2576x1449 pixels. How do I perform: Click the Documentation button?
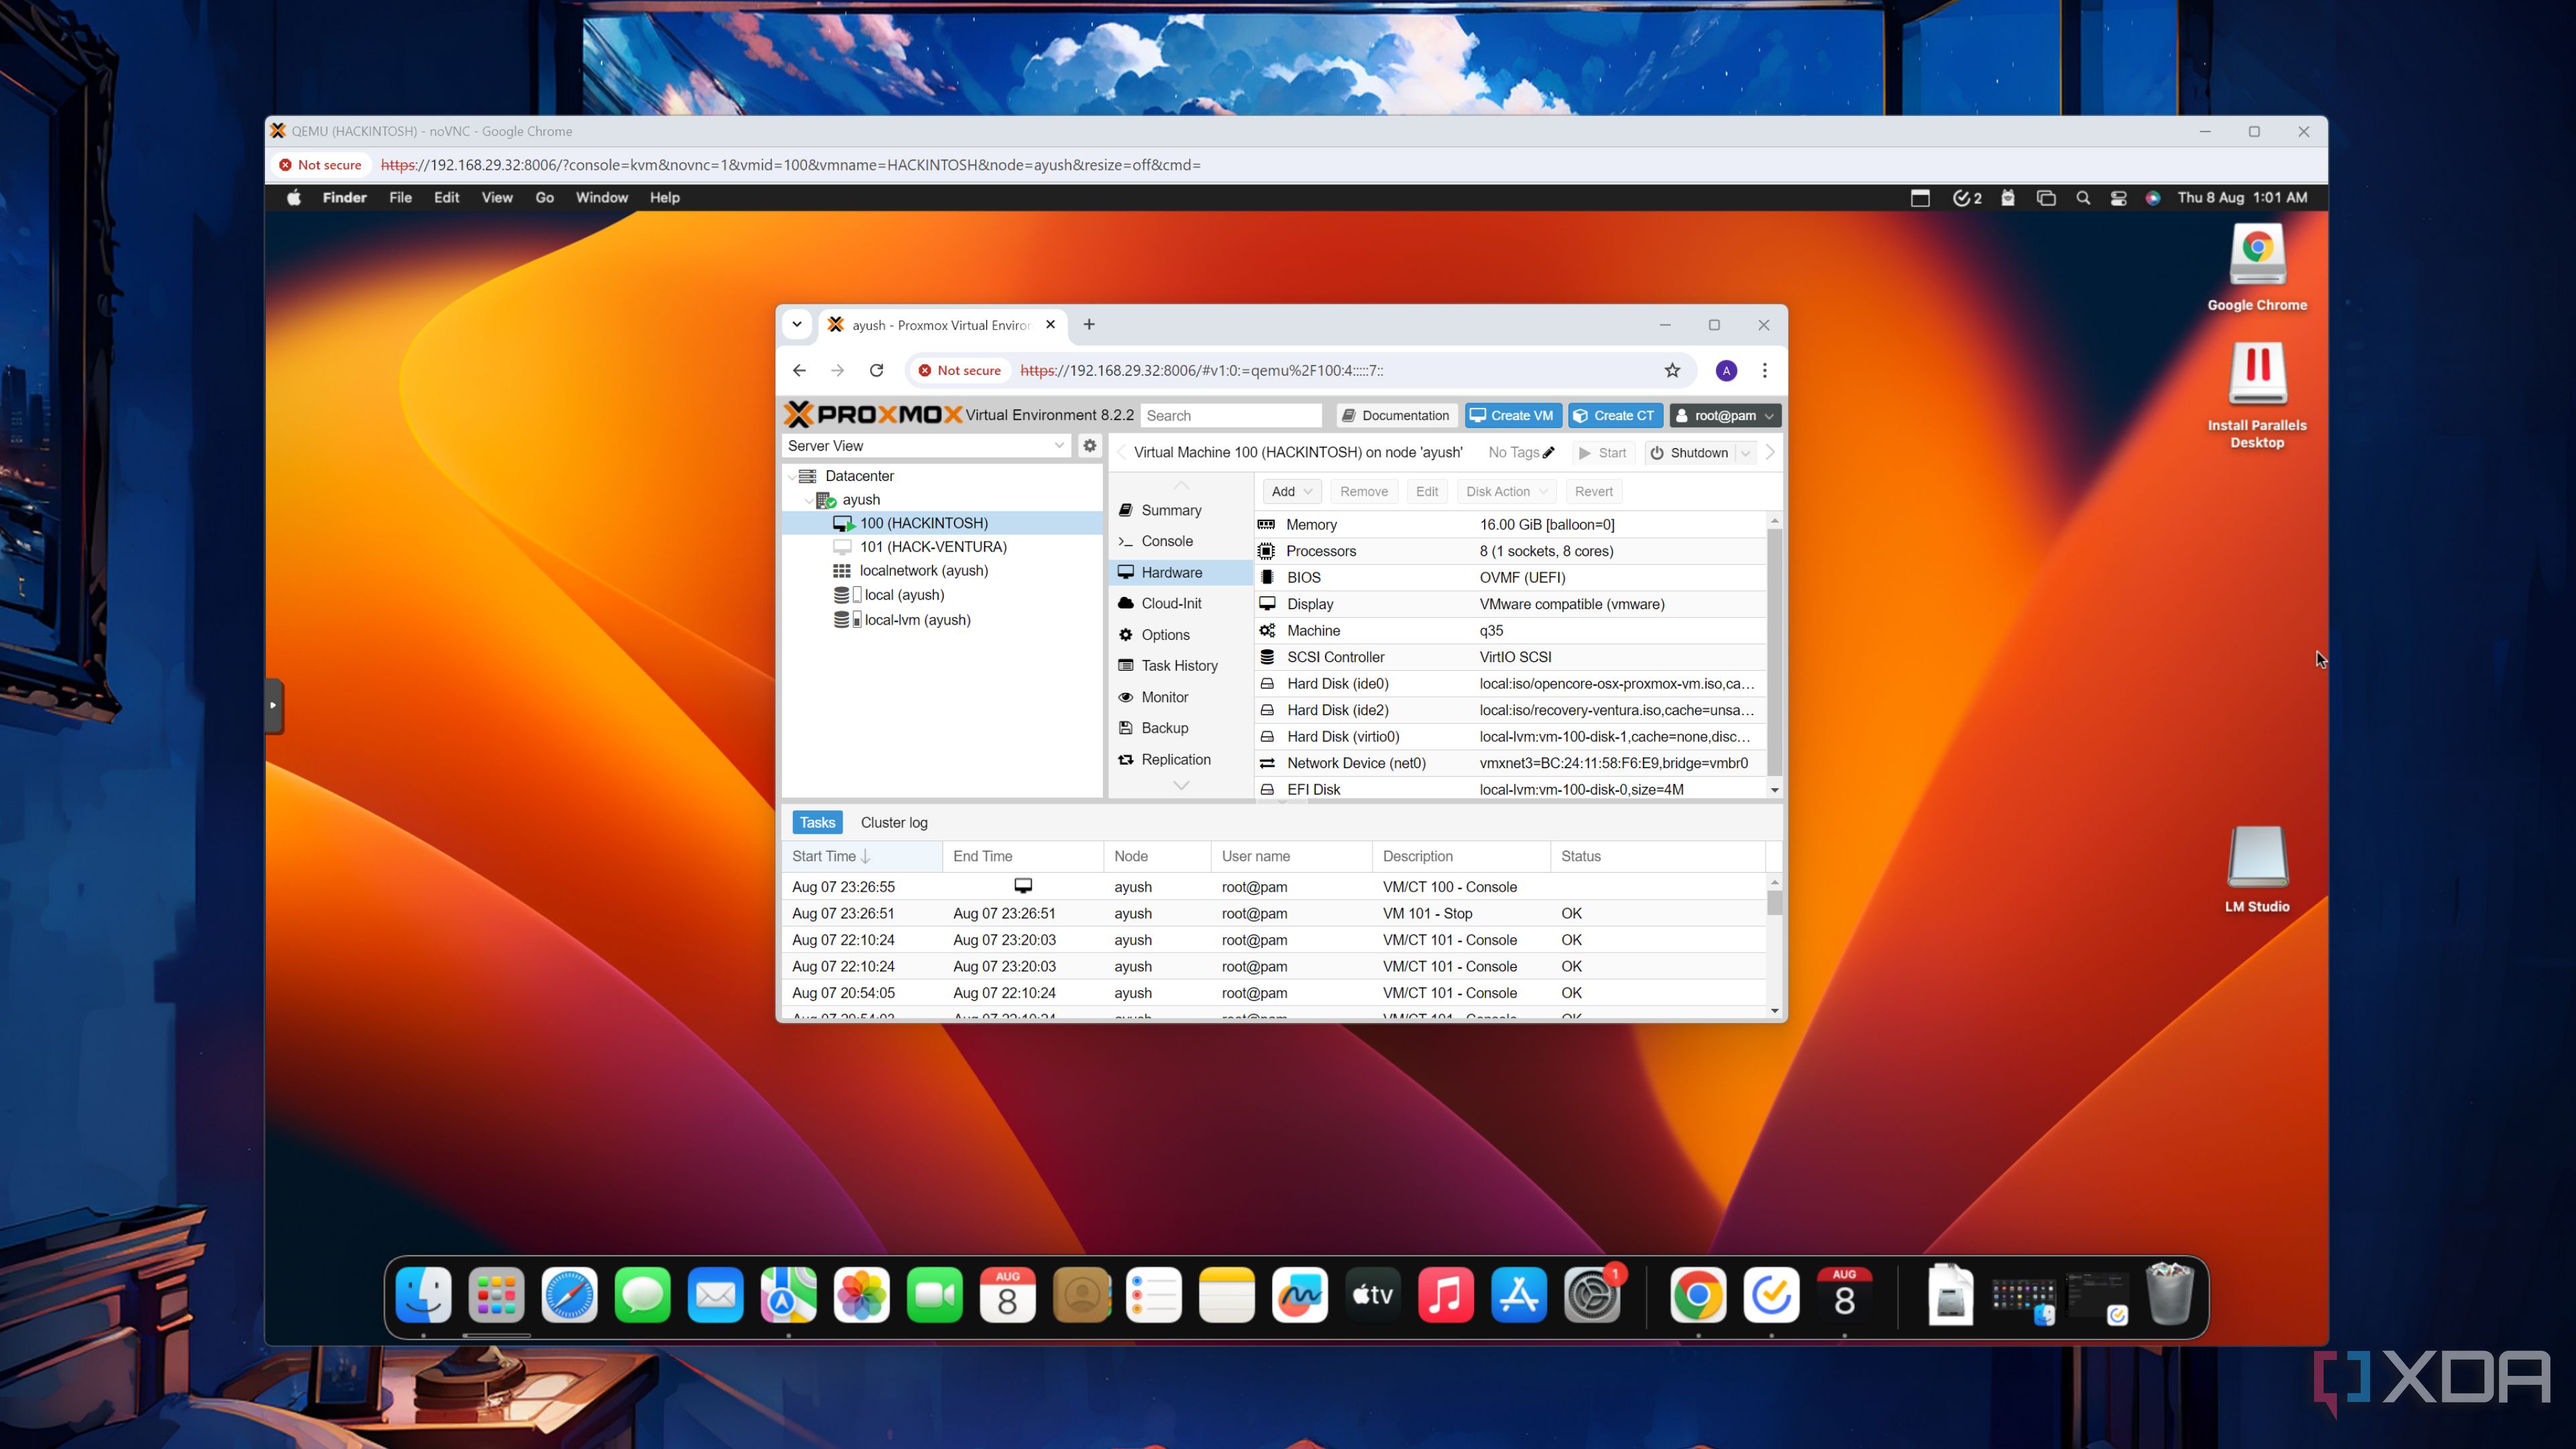click(1396, 416)
